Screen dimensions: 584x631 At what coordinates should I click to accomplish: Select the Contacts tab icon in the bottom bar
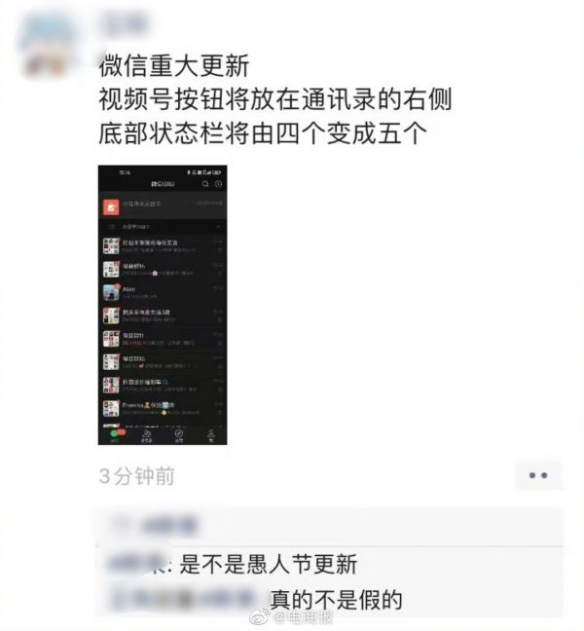146,435
